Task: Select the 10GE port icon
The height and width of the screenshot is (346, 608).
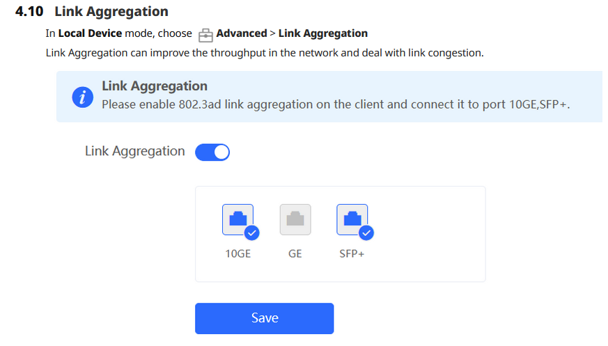Action: 237,219
